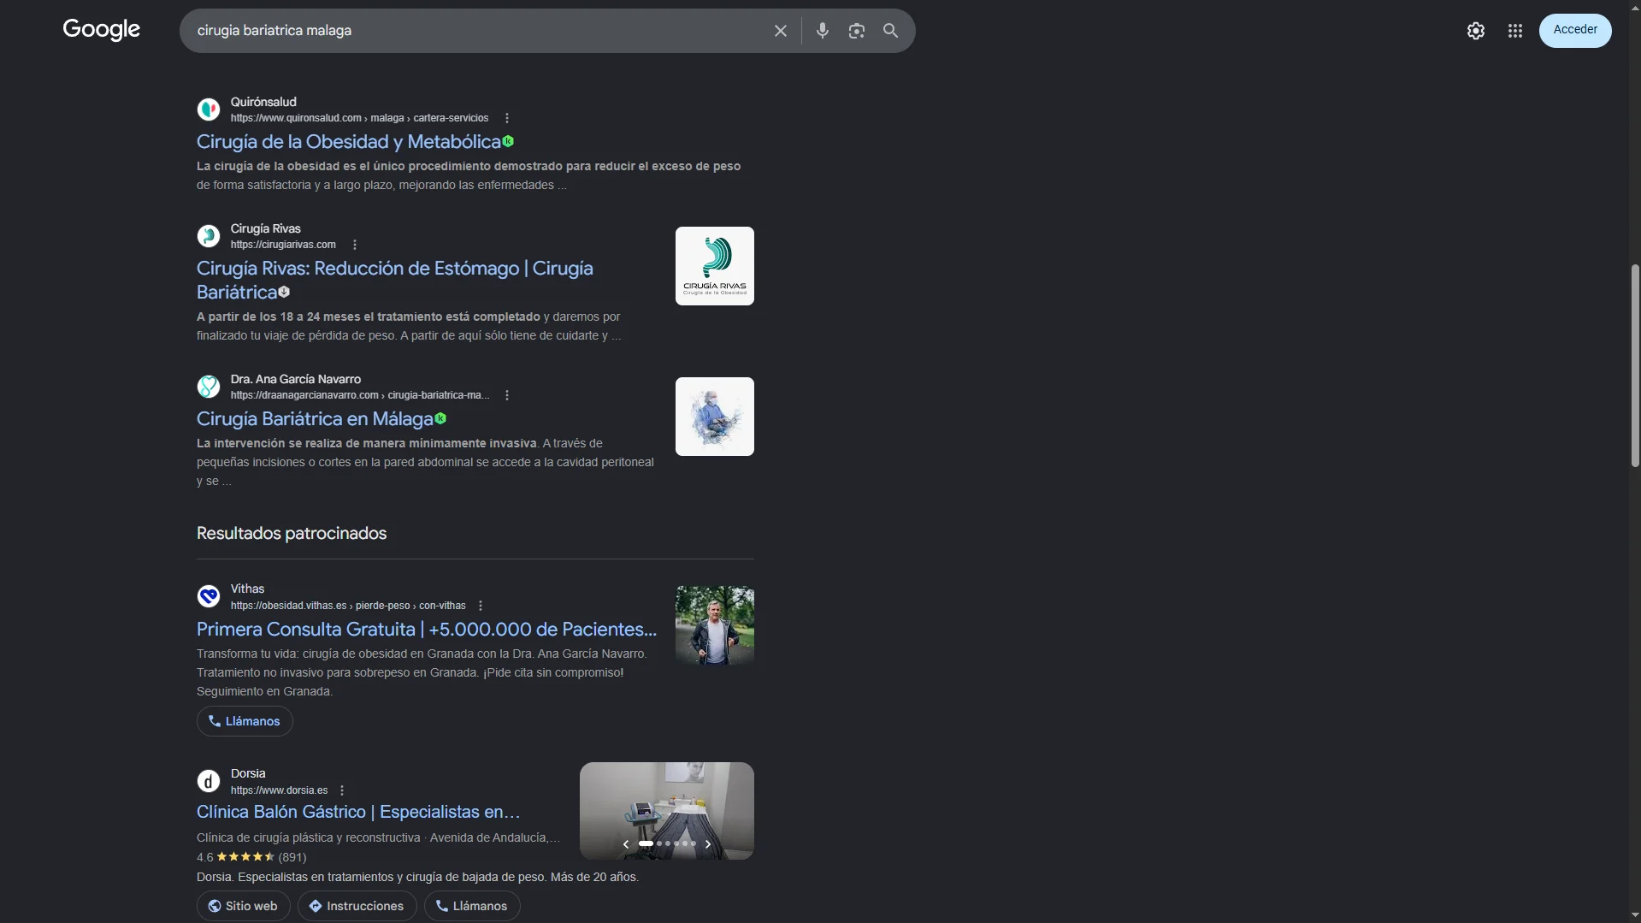1641x923 pixels.
Task: Click Llámanos button under Vithas ad
Action: 245,721
